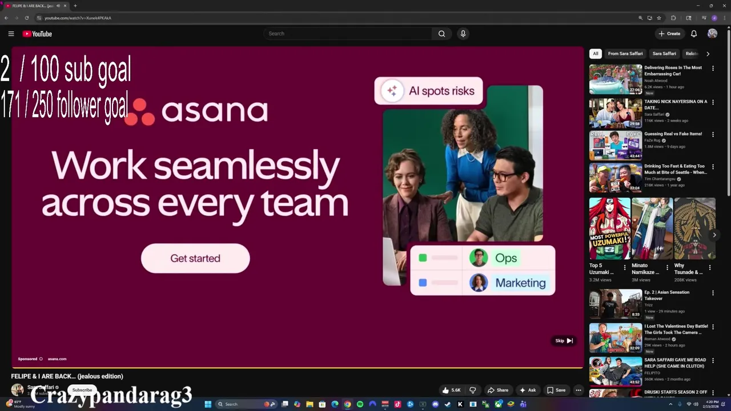Open I Lost The Valentines Day Battle thumbnail
This screenshot has width=731, height=411.
(616, 338)
